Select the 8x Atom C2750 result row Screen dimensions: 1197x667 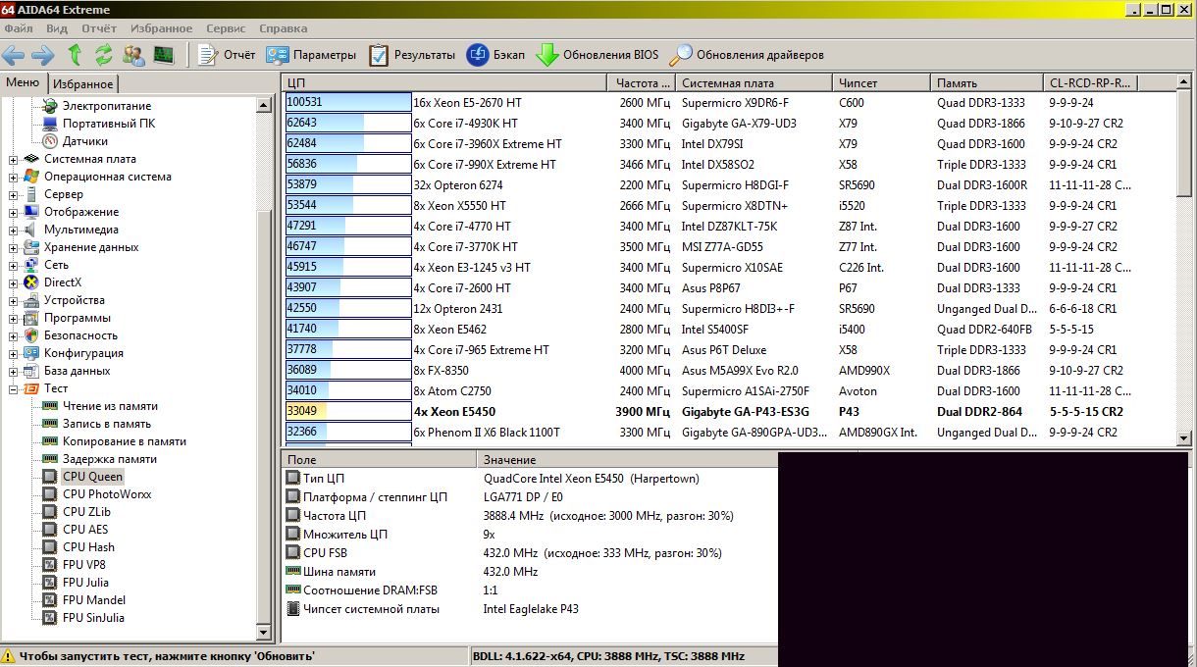[x=727, y=391]
